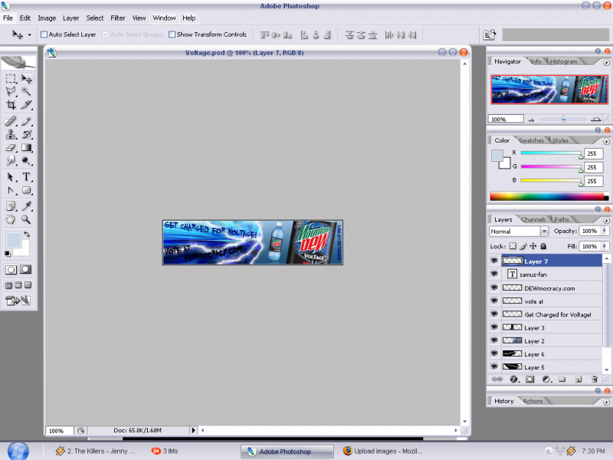
Task: Toggle visibility of Layer 3
Action: point(494,327)
